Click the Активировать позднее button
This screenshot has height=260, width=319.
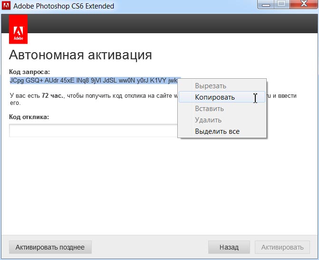click(x=50, y=247)
